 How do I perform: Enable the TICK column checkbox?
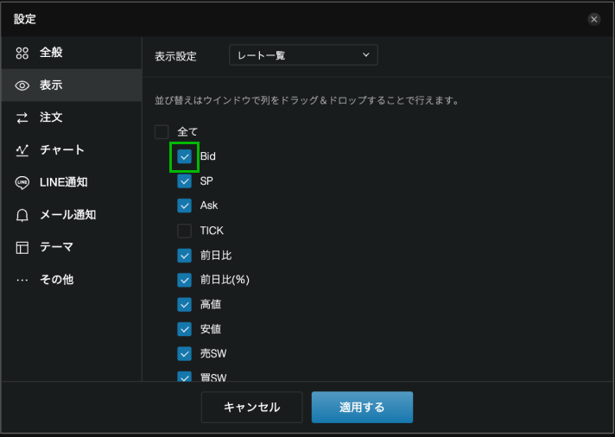tap(184, 231)
